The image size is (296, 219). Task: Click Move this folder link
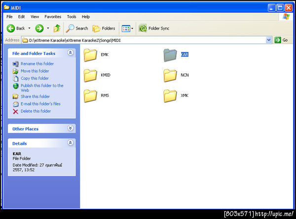click(x=35, y=71)
